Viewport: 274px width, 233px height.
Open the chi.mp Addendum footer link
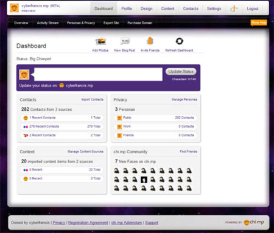tap(127, 223)
